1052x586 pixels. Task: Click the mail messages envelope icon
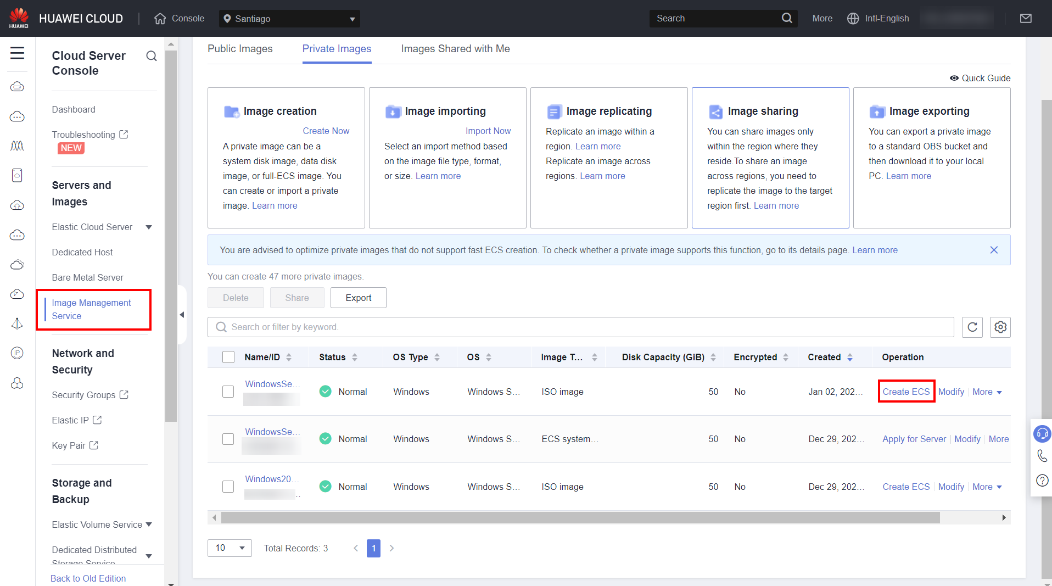(x=1025, y=19)
